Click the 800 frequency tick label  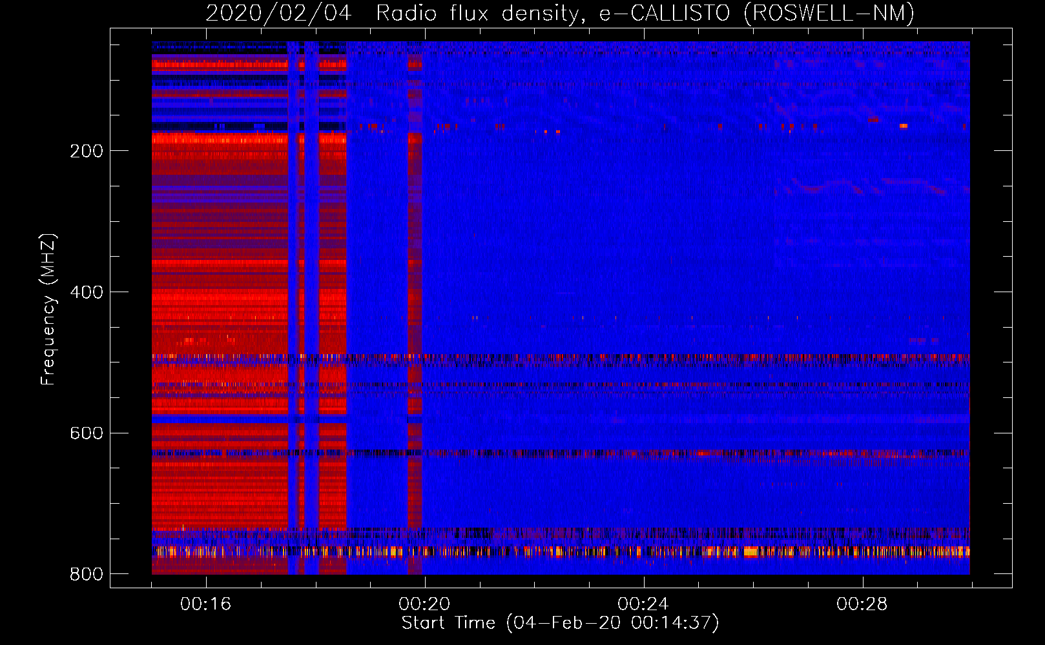[x=87, y=574]
